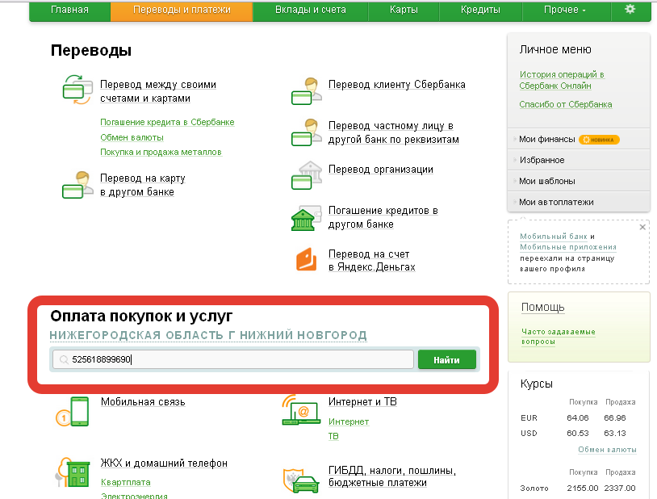The width and height of the screenshot is (657, 499).
Task: Open the Главная tab
Action: 69,10
